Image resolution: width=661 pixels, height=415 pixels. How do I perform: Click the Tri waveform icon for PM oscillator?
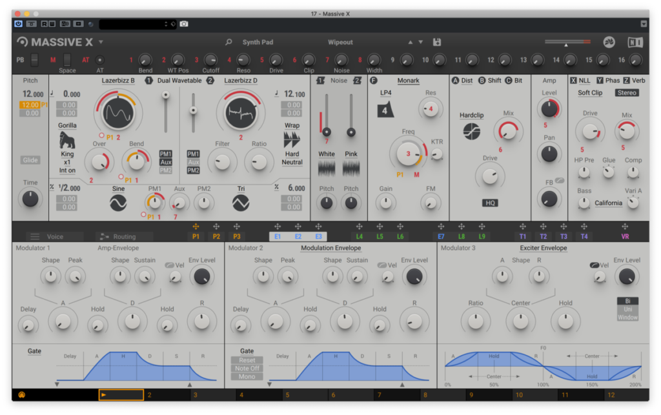241,203
